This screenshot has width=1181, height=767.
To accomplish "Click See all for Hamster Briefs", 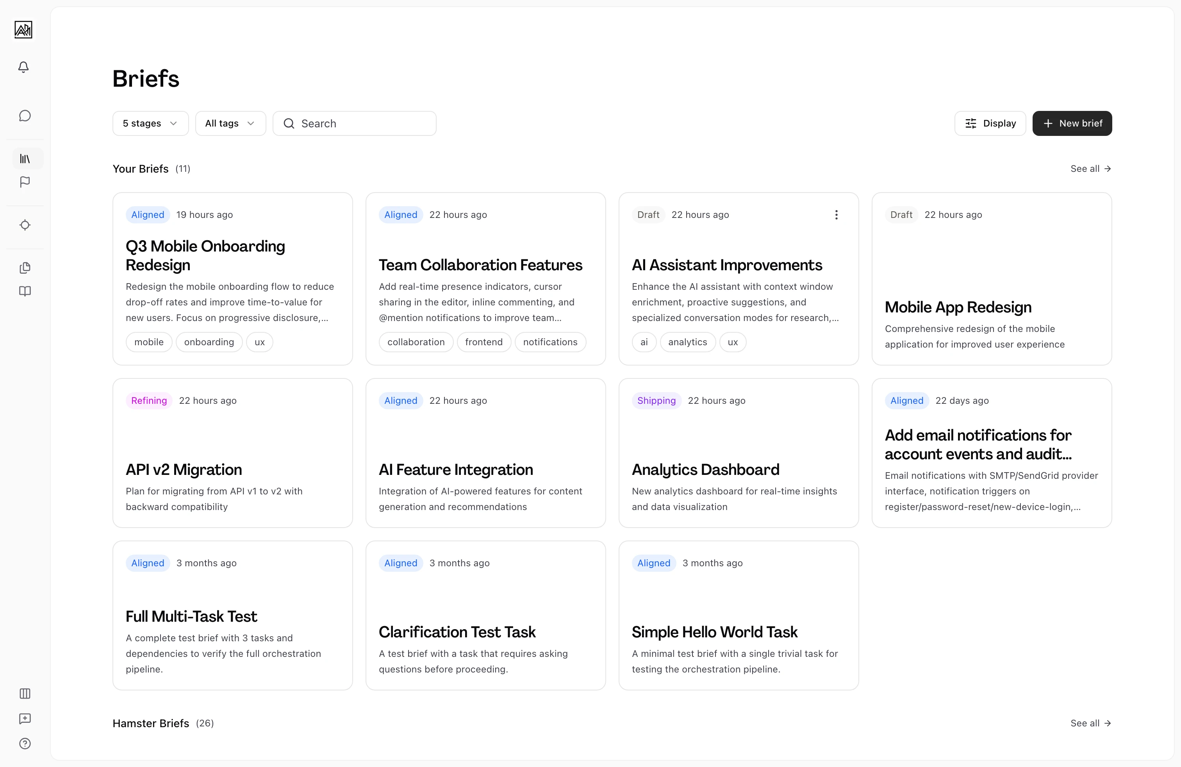I will pyautogui.click(x=1090, y=723).
